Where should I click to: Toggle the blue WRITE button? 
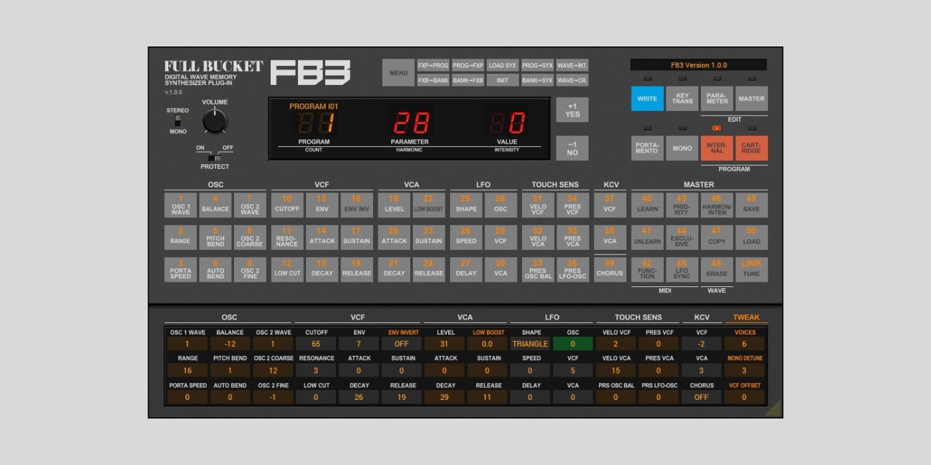647,98
